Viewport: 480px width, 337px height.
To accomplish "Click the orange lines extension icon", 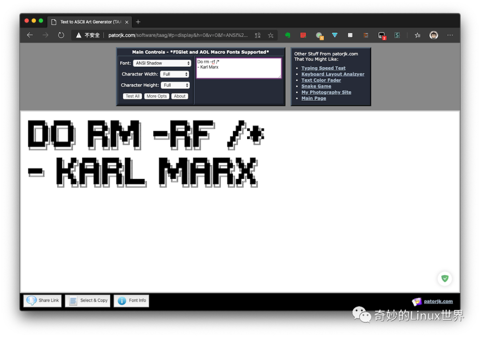I will [x=366, y=35].
